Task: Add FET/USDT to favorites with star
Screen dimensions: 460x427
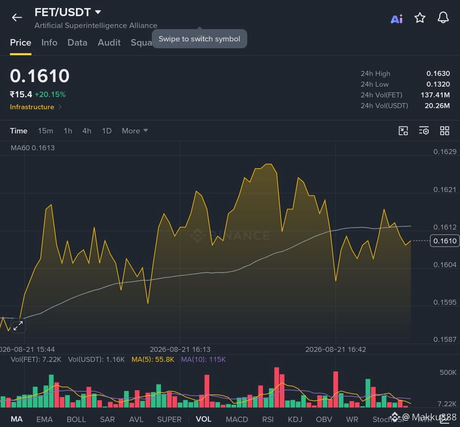Action: tap(420, 18)
